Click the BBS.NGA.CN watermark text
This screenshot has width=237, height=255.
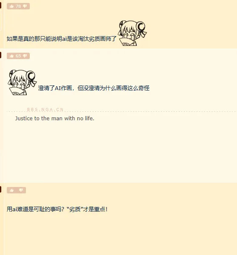tap(45, 110)
